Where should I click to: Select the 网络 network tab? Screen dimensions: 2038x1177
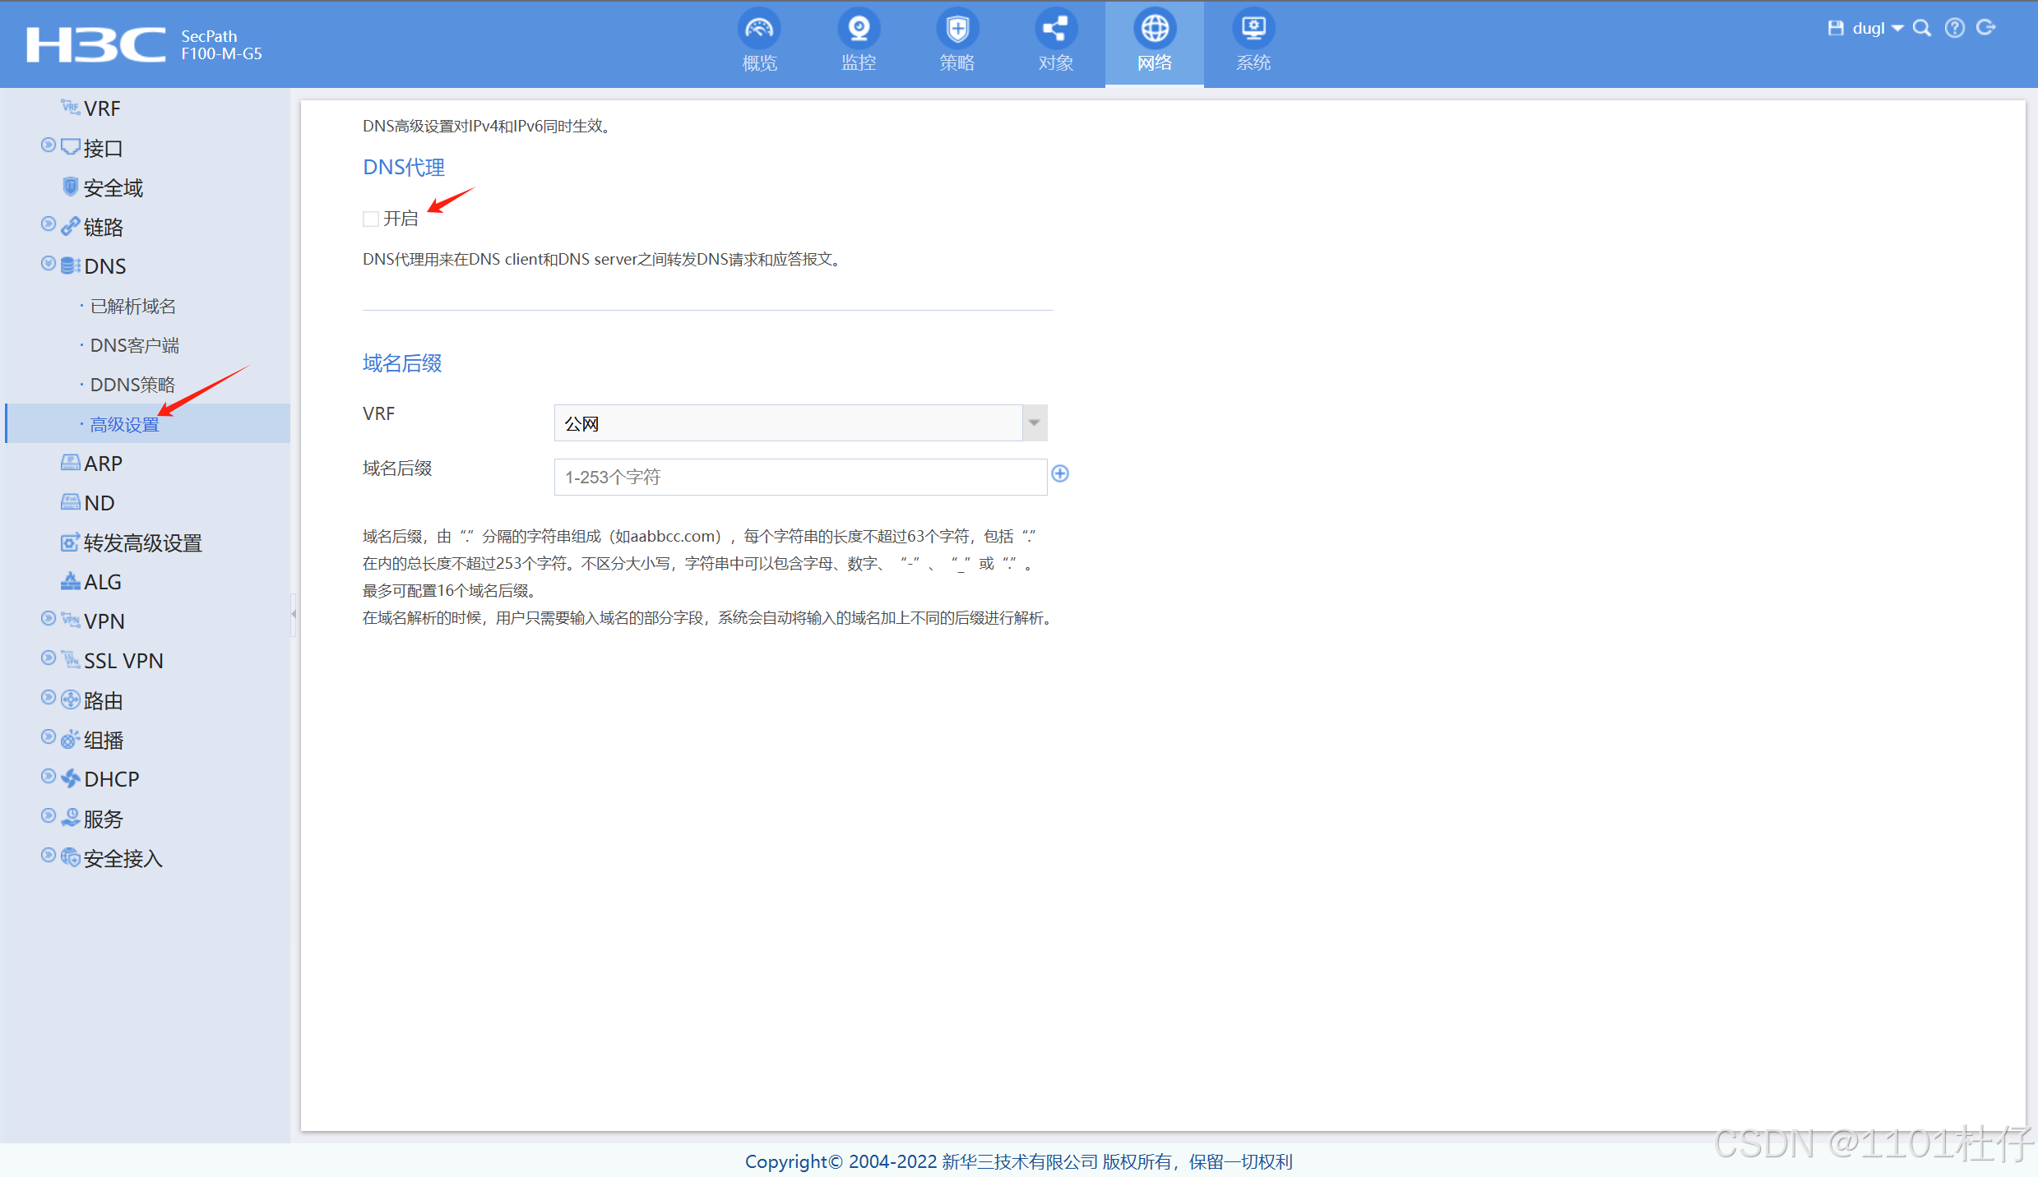click(x=1155, y=41)
